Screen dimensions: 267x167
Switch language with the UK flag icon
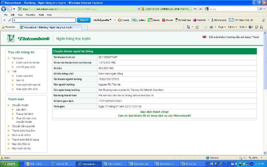[204, 37]
